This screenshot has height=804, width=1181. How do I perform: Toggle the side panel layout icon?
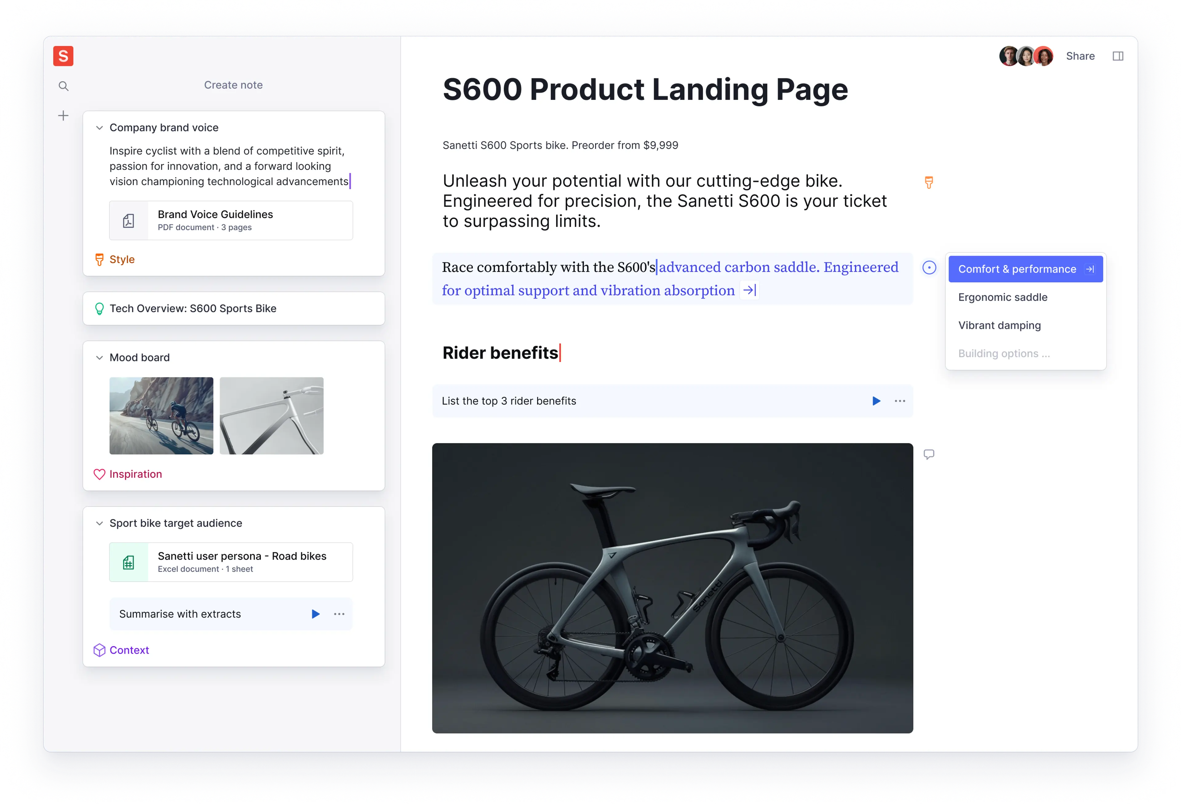1117,56
